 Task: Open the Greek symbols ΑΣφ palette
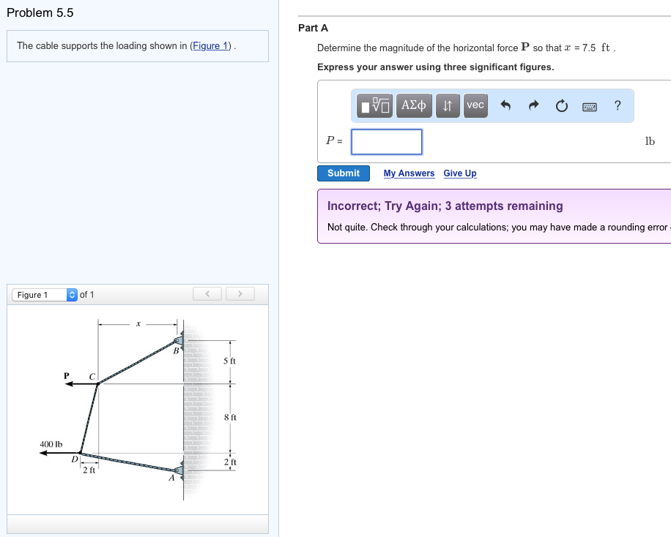413,106
